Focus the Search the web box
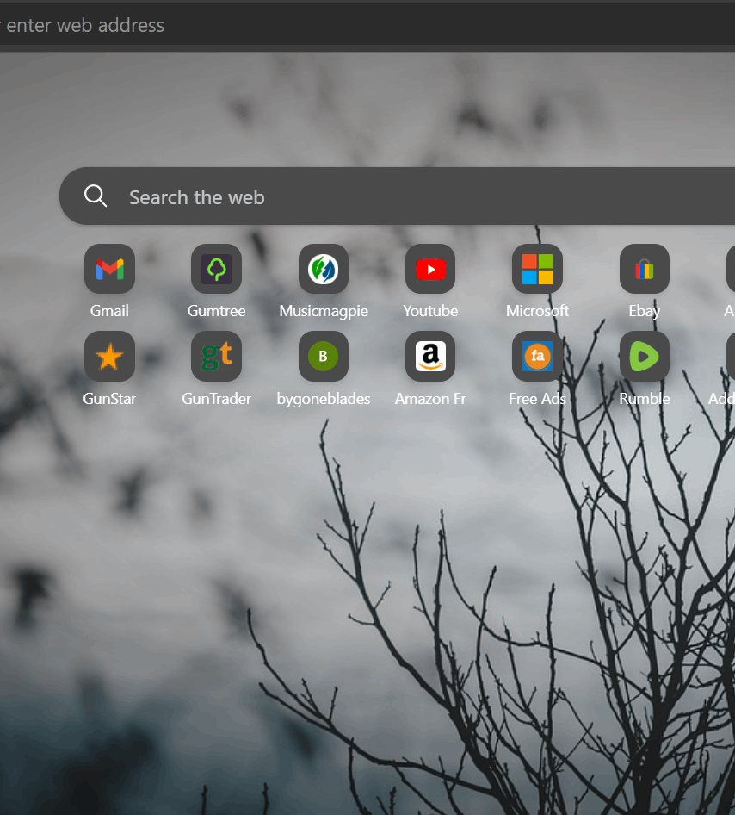The image size is (735, 815). pyautogui.click(x=397, y=196)
